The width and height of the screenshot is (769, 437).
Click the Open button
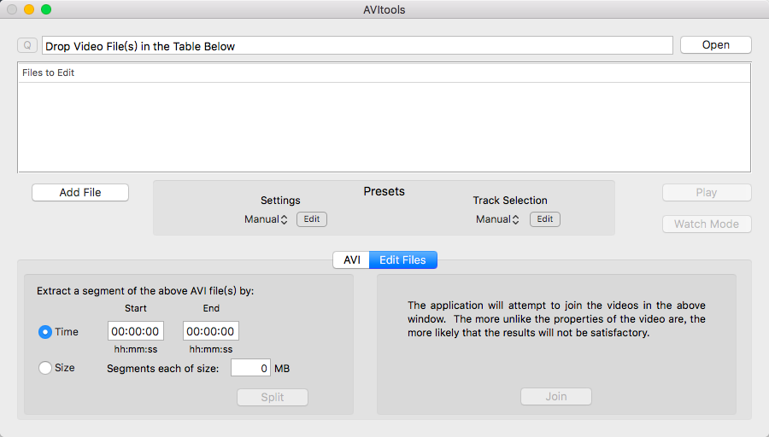(x=715, y=45)
